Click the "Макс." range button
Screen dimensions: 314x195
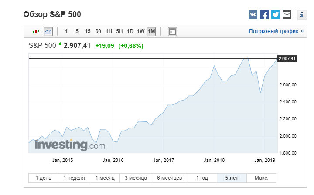pos(262,178)
